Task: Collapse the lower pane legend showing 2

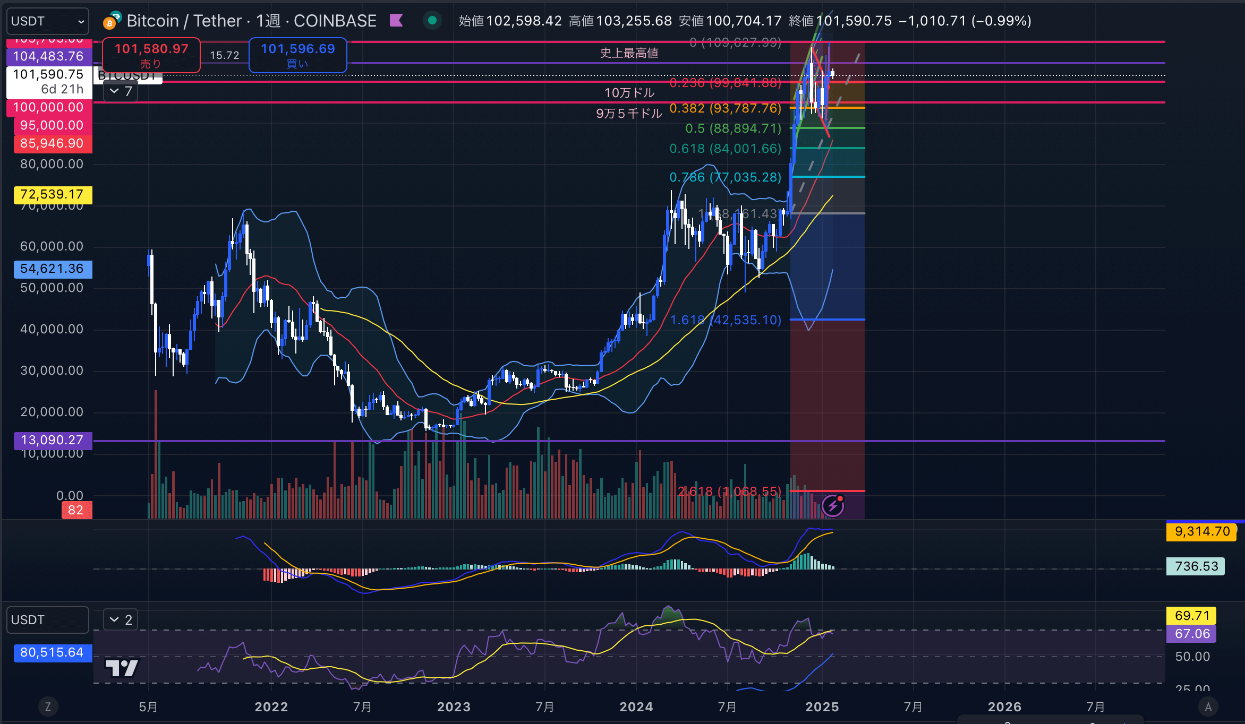Action: point(121,619)
